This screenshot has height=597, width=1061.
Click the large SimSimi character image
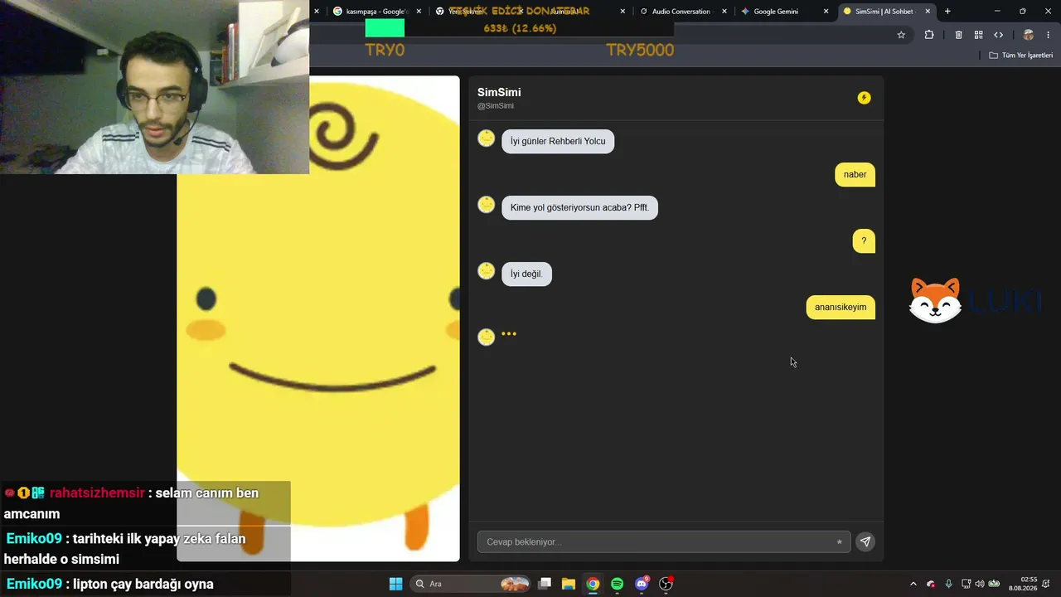point(318,318)
